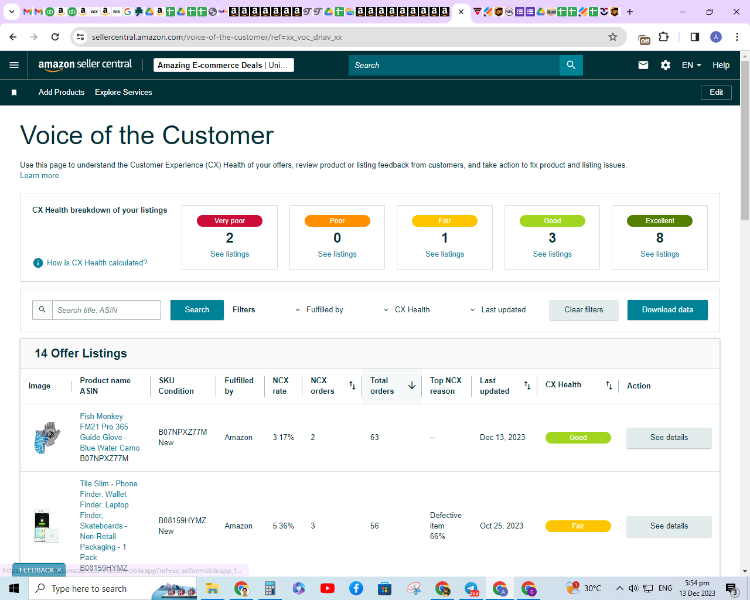
Task: Open the Explore Services menu item
Action: coord(124,93)
